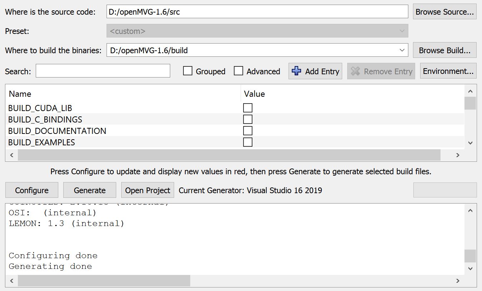Click the cache list scroll-down arrow
The width and height of the screenshot is (482, 291).
[x=470, y=143]
